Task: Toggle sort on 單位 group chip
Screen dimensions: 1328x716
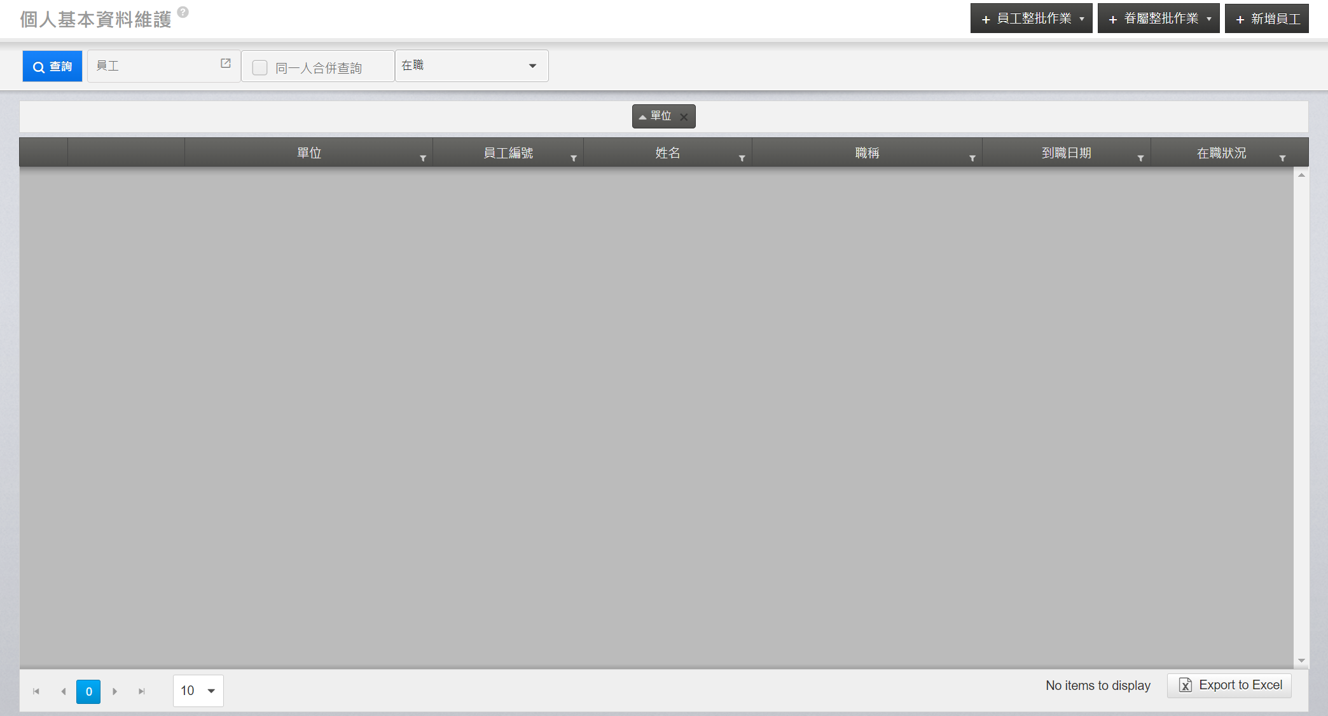Action: (655, 116)
